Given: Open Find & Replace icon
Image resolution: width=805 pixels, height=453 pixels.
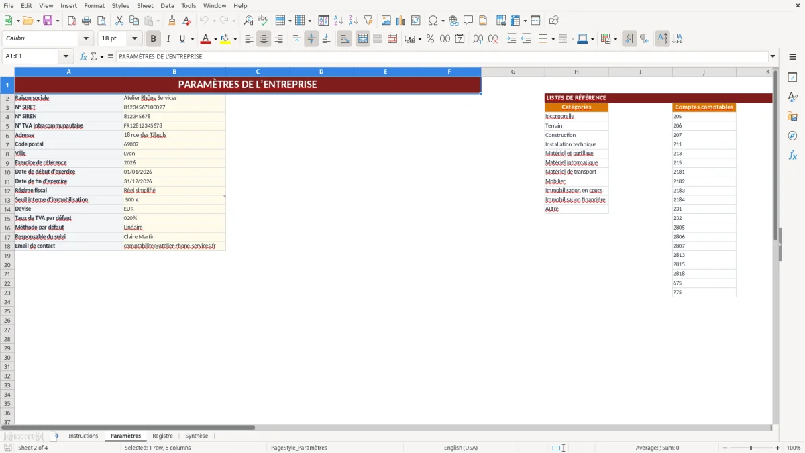Looking at the screenshot, I should coord(248,20).
